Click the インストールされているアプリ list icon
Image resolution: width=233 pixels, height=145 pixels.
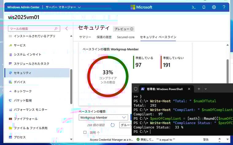pos(10,36)
